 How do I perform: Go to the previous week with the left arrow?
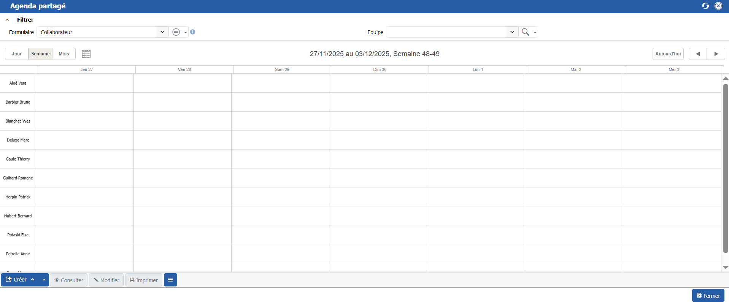tap(697, 54)
